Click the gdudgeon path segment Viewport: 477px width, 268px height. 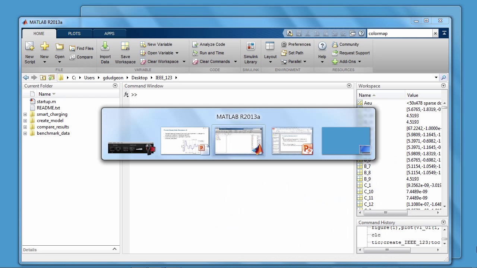point(113,77)
